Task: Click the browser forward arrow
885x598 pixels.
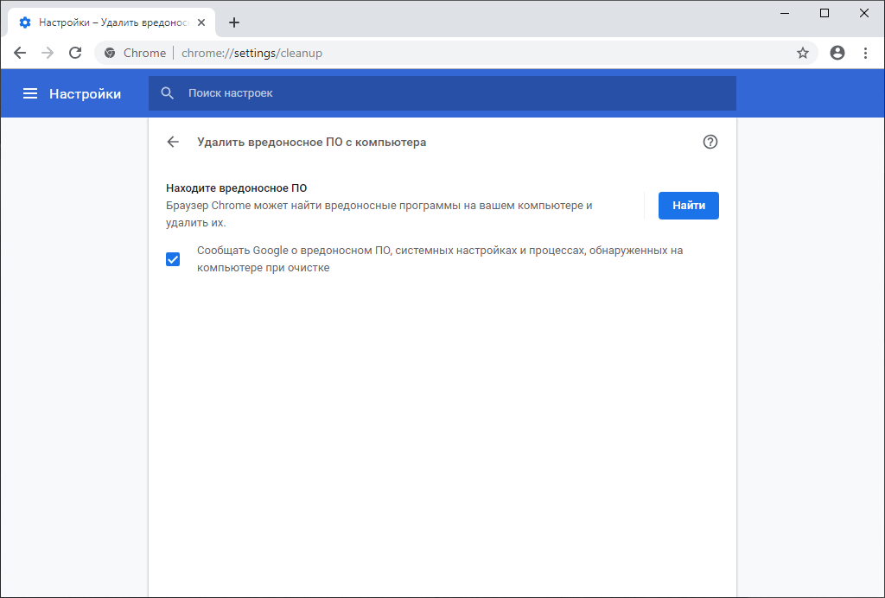Action: tap(48, 53)
